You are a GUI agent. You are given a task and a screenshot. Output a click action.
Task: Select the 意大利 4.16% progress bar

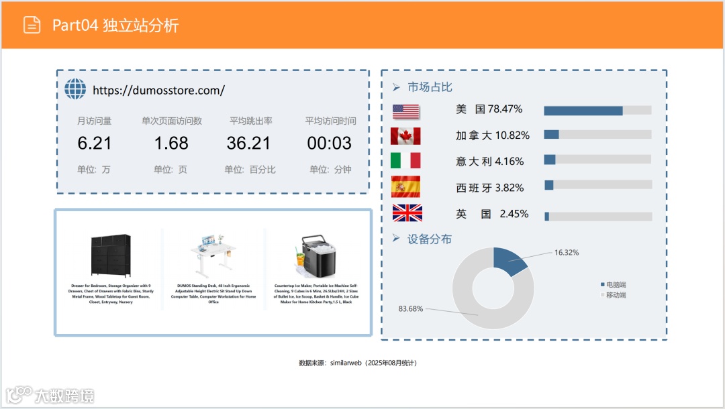(597, 160)
